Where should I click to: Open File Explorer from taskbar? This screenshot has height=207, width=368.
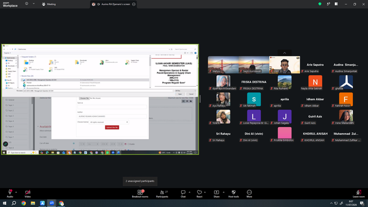[x=33, y=203]
